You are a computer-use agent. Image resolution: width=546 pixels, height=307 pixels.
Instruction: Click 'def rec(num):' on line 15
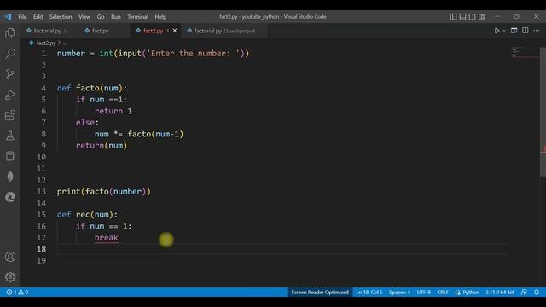click(87, 215)
